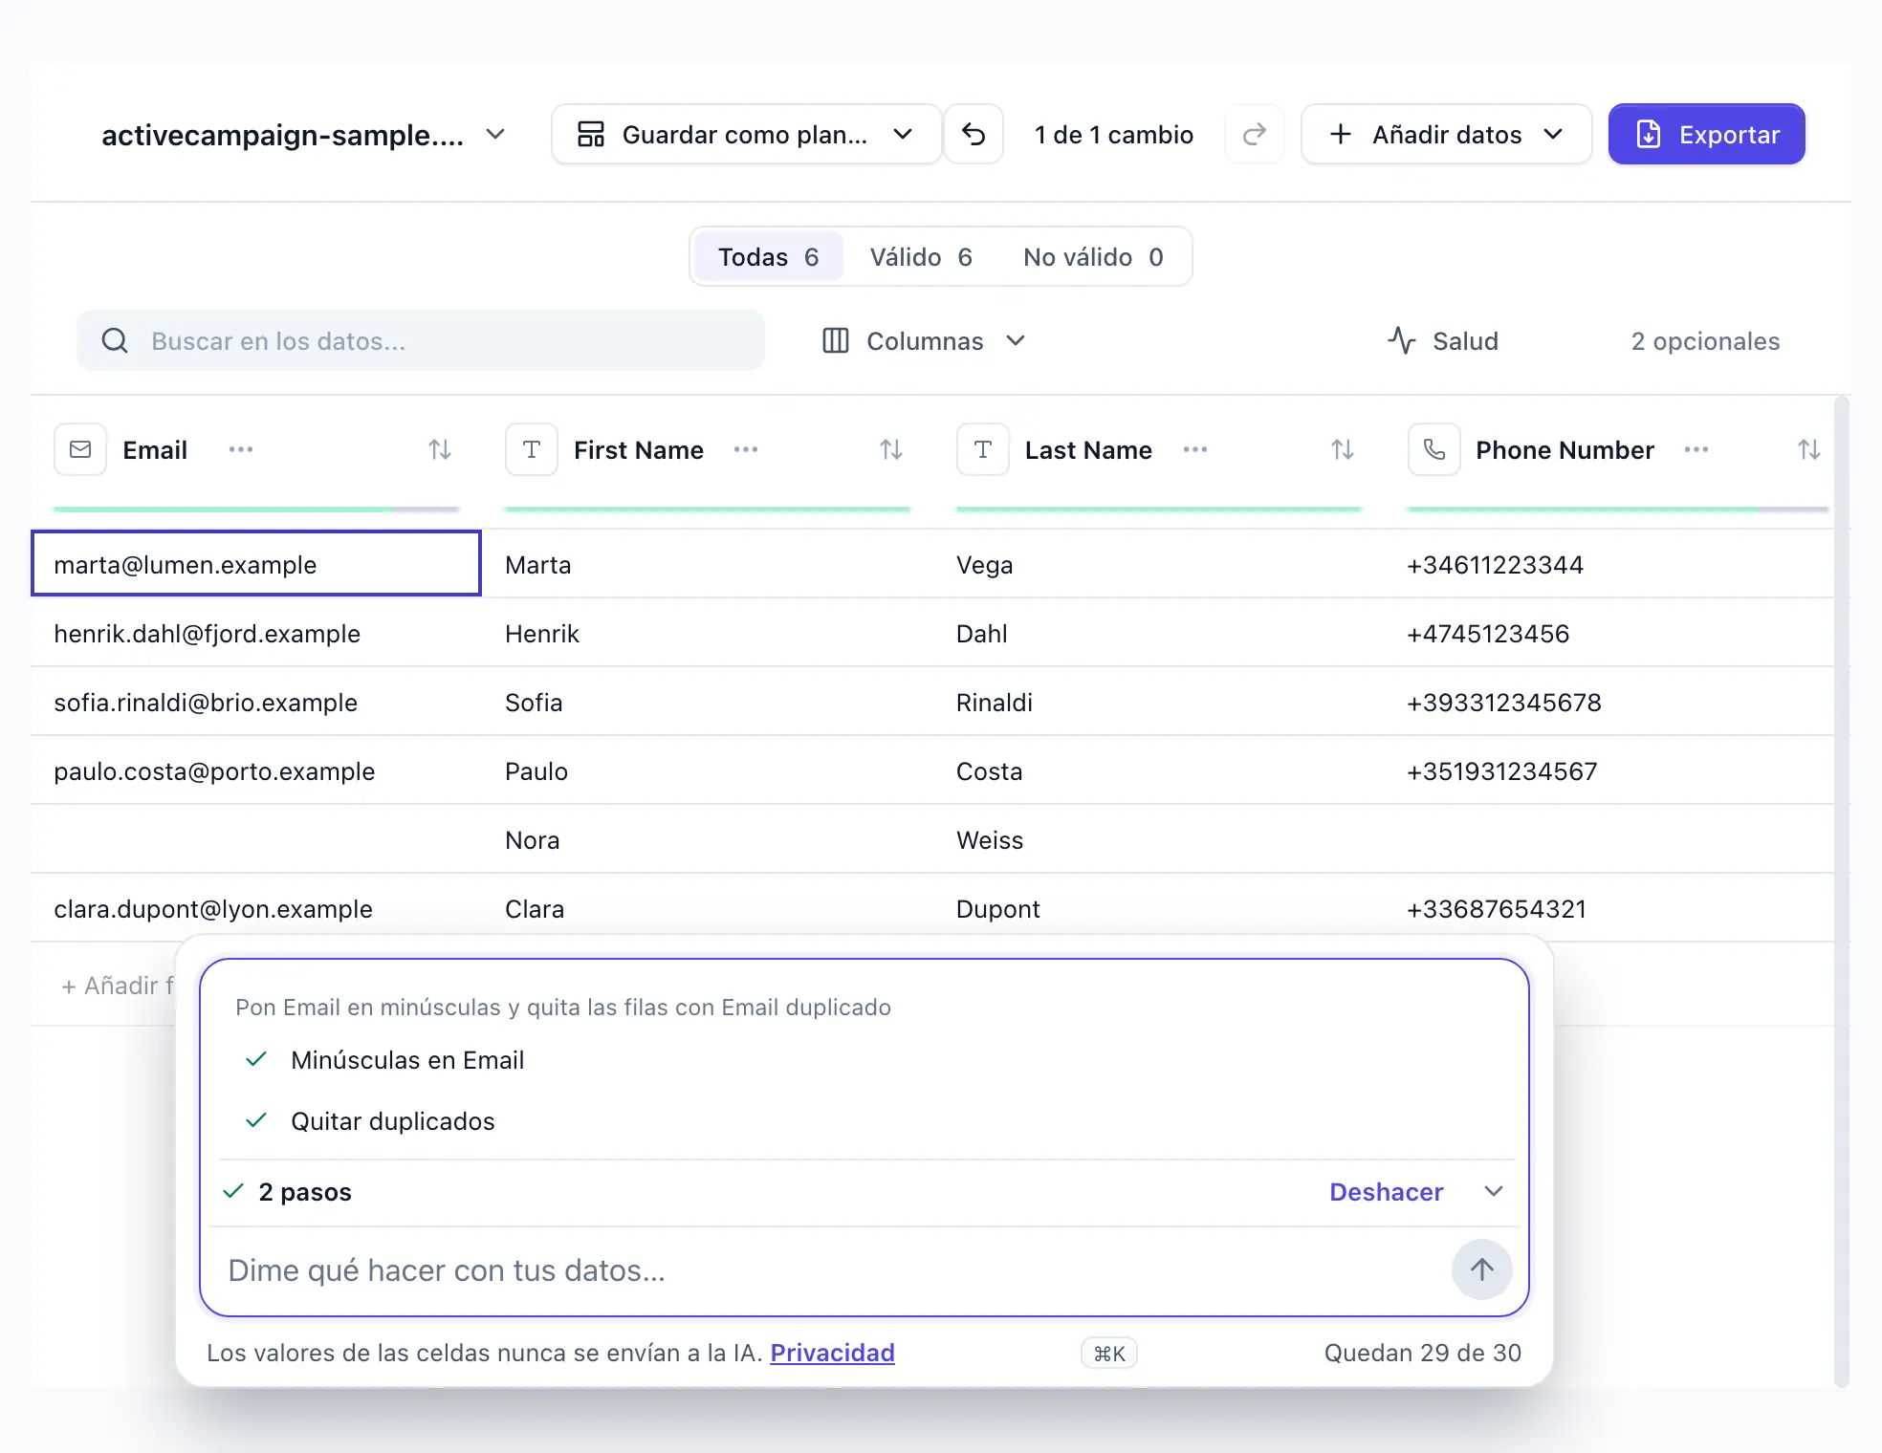Screen dimensions: 1882x1453
Task: Click the Exportar button
Action: point(1706,134)
